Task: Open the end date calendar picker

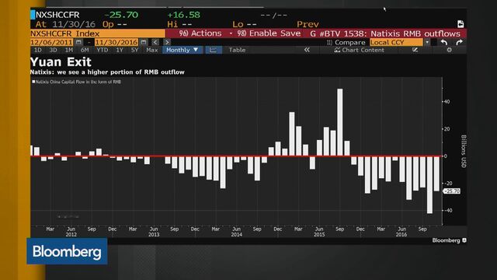Action: (x=143, y=42)
